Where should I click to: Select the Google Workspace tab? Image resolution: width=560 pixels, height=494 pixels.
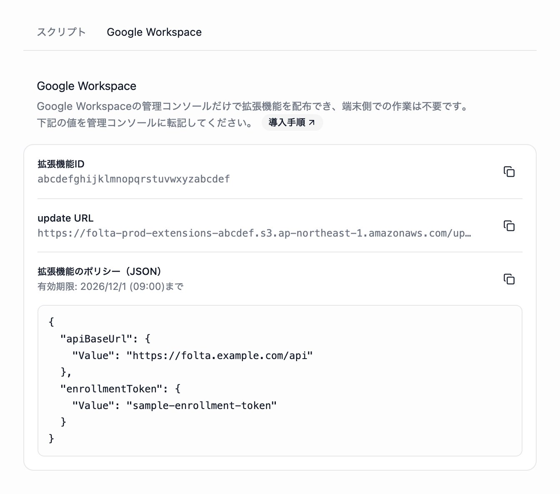154,32
